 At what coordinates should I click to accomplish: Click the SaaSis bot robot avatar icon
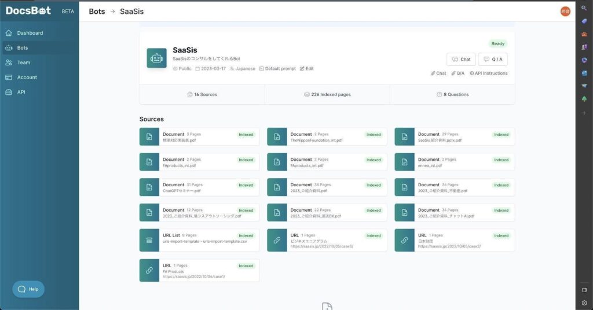[156, 58]
